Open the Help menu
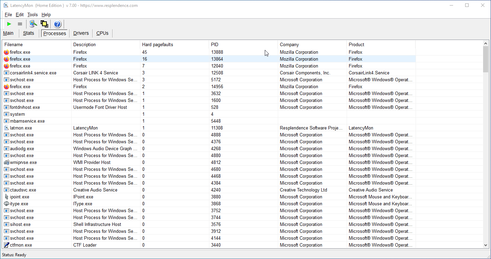Image resolution: width=491 pixels, height=259 pixels. 46,15
